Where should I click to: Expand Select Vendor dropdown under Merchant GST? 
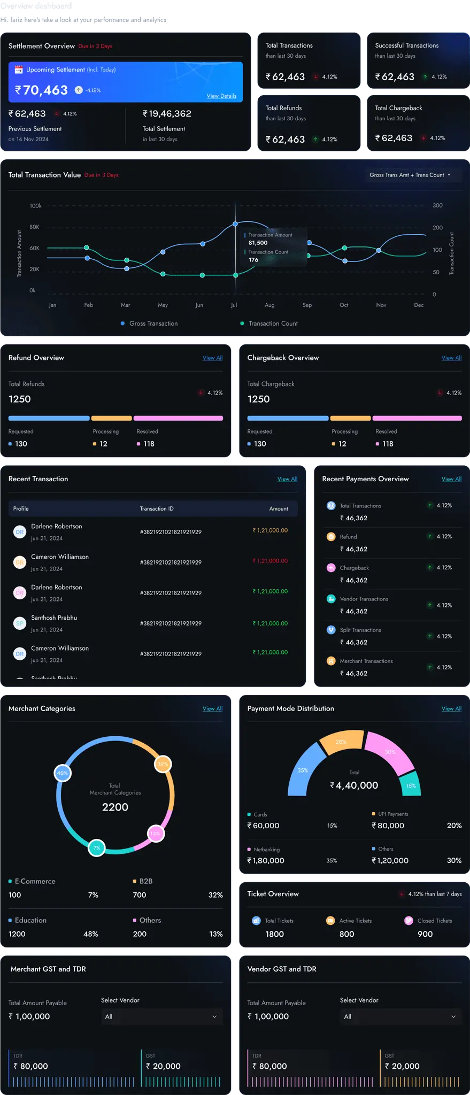pyautogui.click(x=161, y=1016)
